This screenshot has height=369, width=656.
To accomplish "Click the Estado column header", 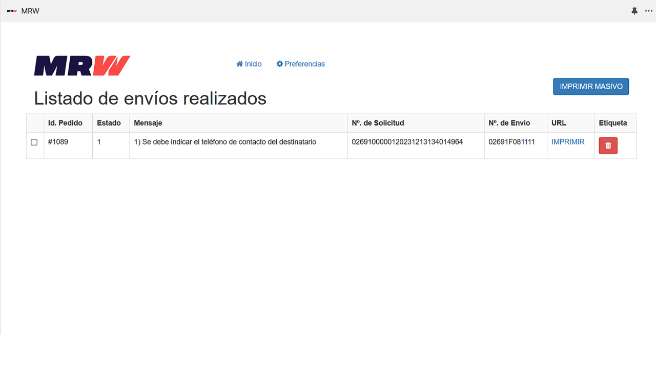I will tap(109, 123).
